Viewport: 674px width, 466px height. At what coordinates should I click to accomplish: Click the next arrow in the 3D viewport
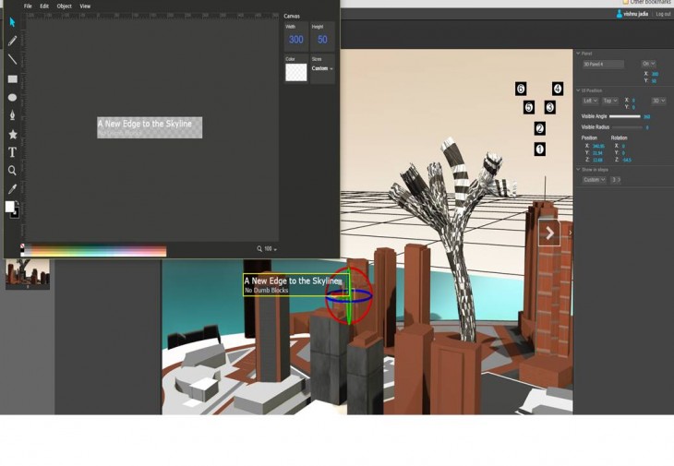[x=549, y=233]
